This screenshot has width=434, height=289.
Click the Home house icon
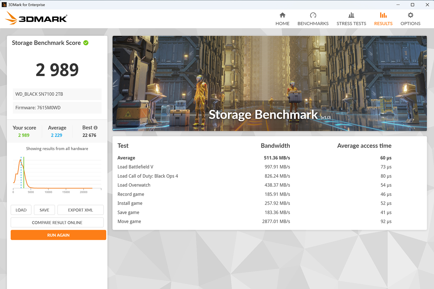click(282, 15)
